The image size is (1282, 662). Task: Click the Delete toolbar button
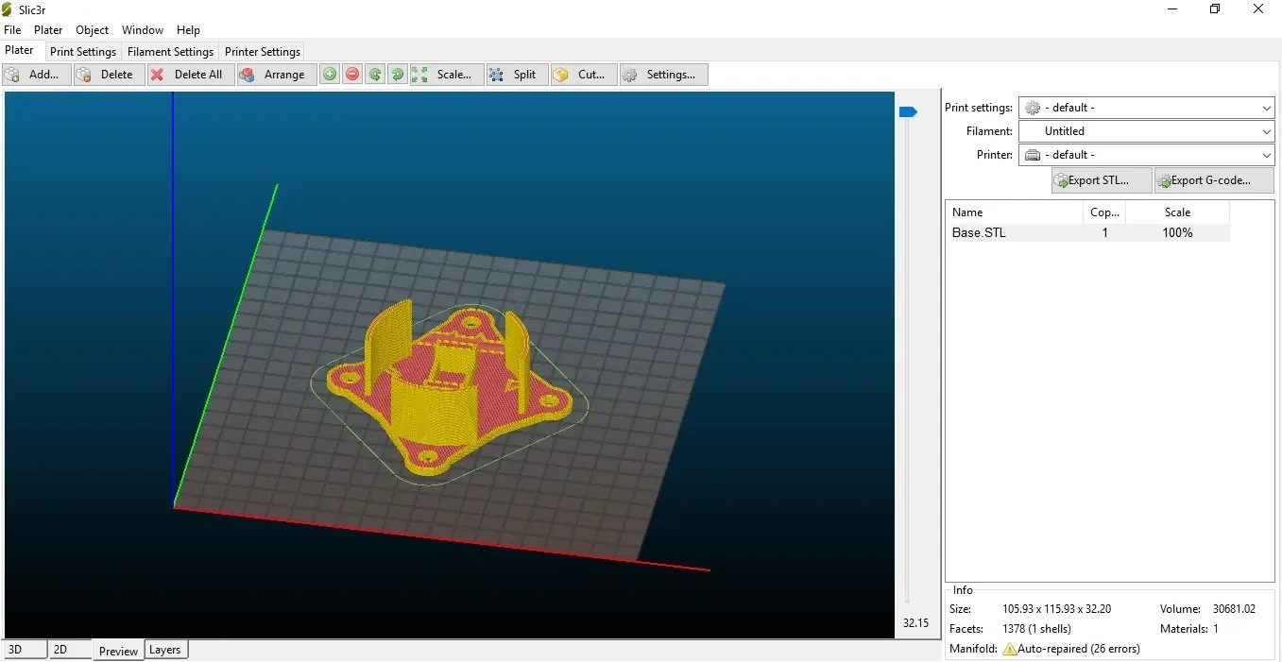(110, 75)
